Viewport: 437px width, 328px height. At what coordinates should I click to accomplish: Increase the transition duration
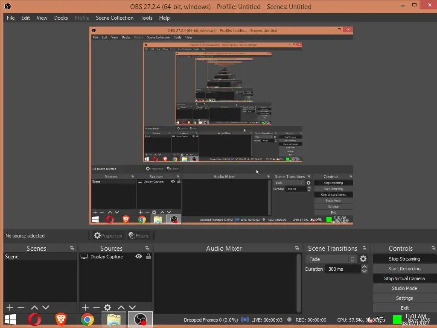[x=364, y=266]
